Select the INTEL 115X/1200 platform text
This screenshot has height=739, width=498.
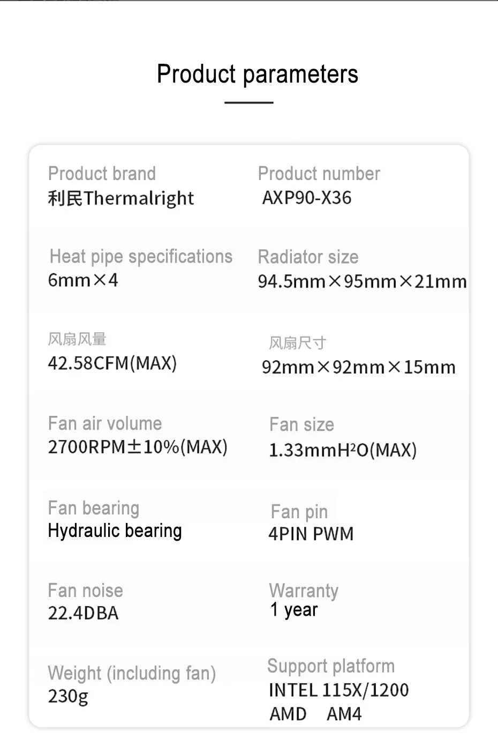pos(338,690)
